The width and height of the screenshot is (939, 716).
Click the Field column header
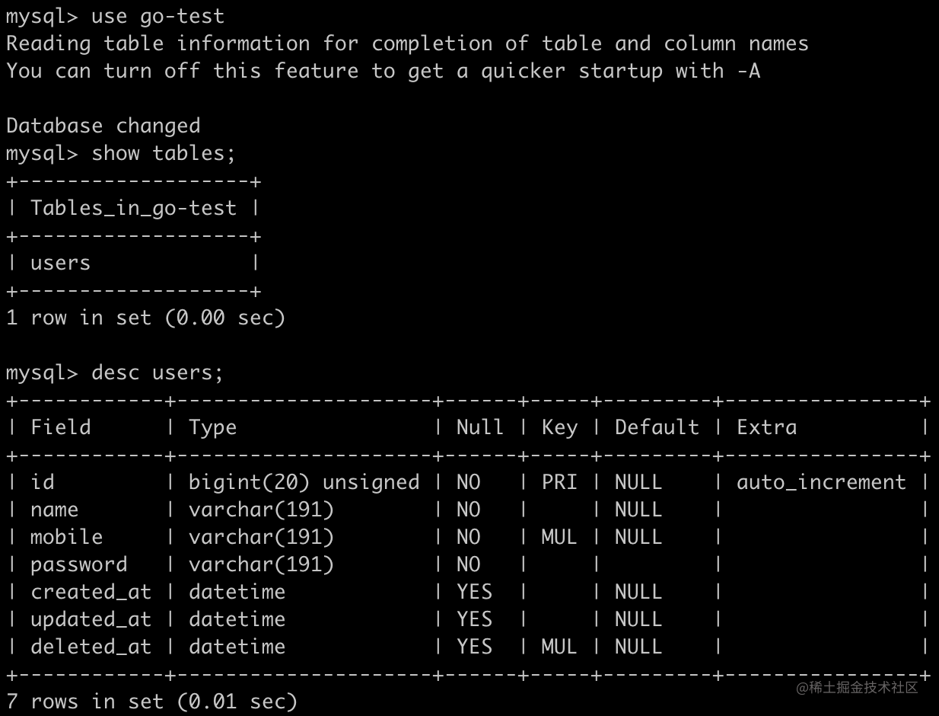(60, 427)
